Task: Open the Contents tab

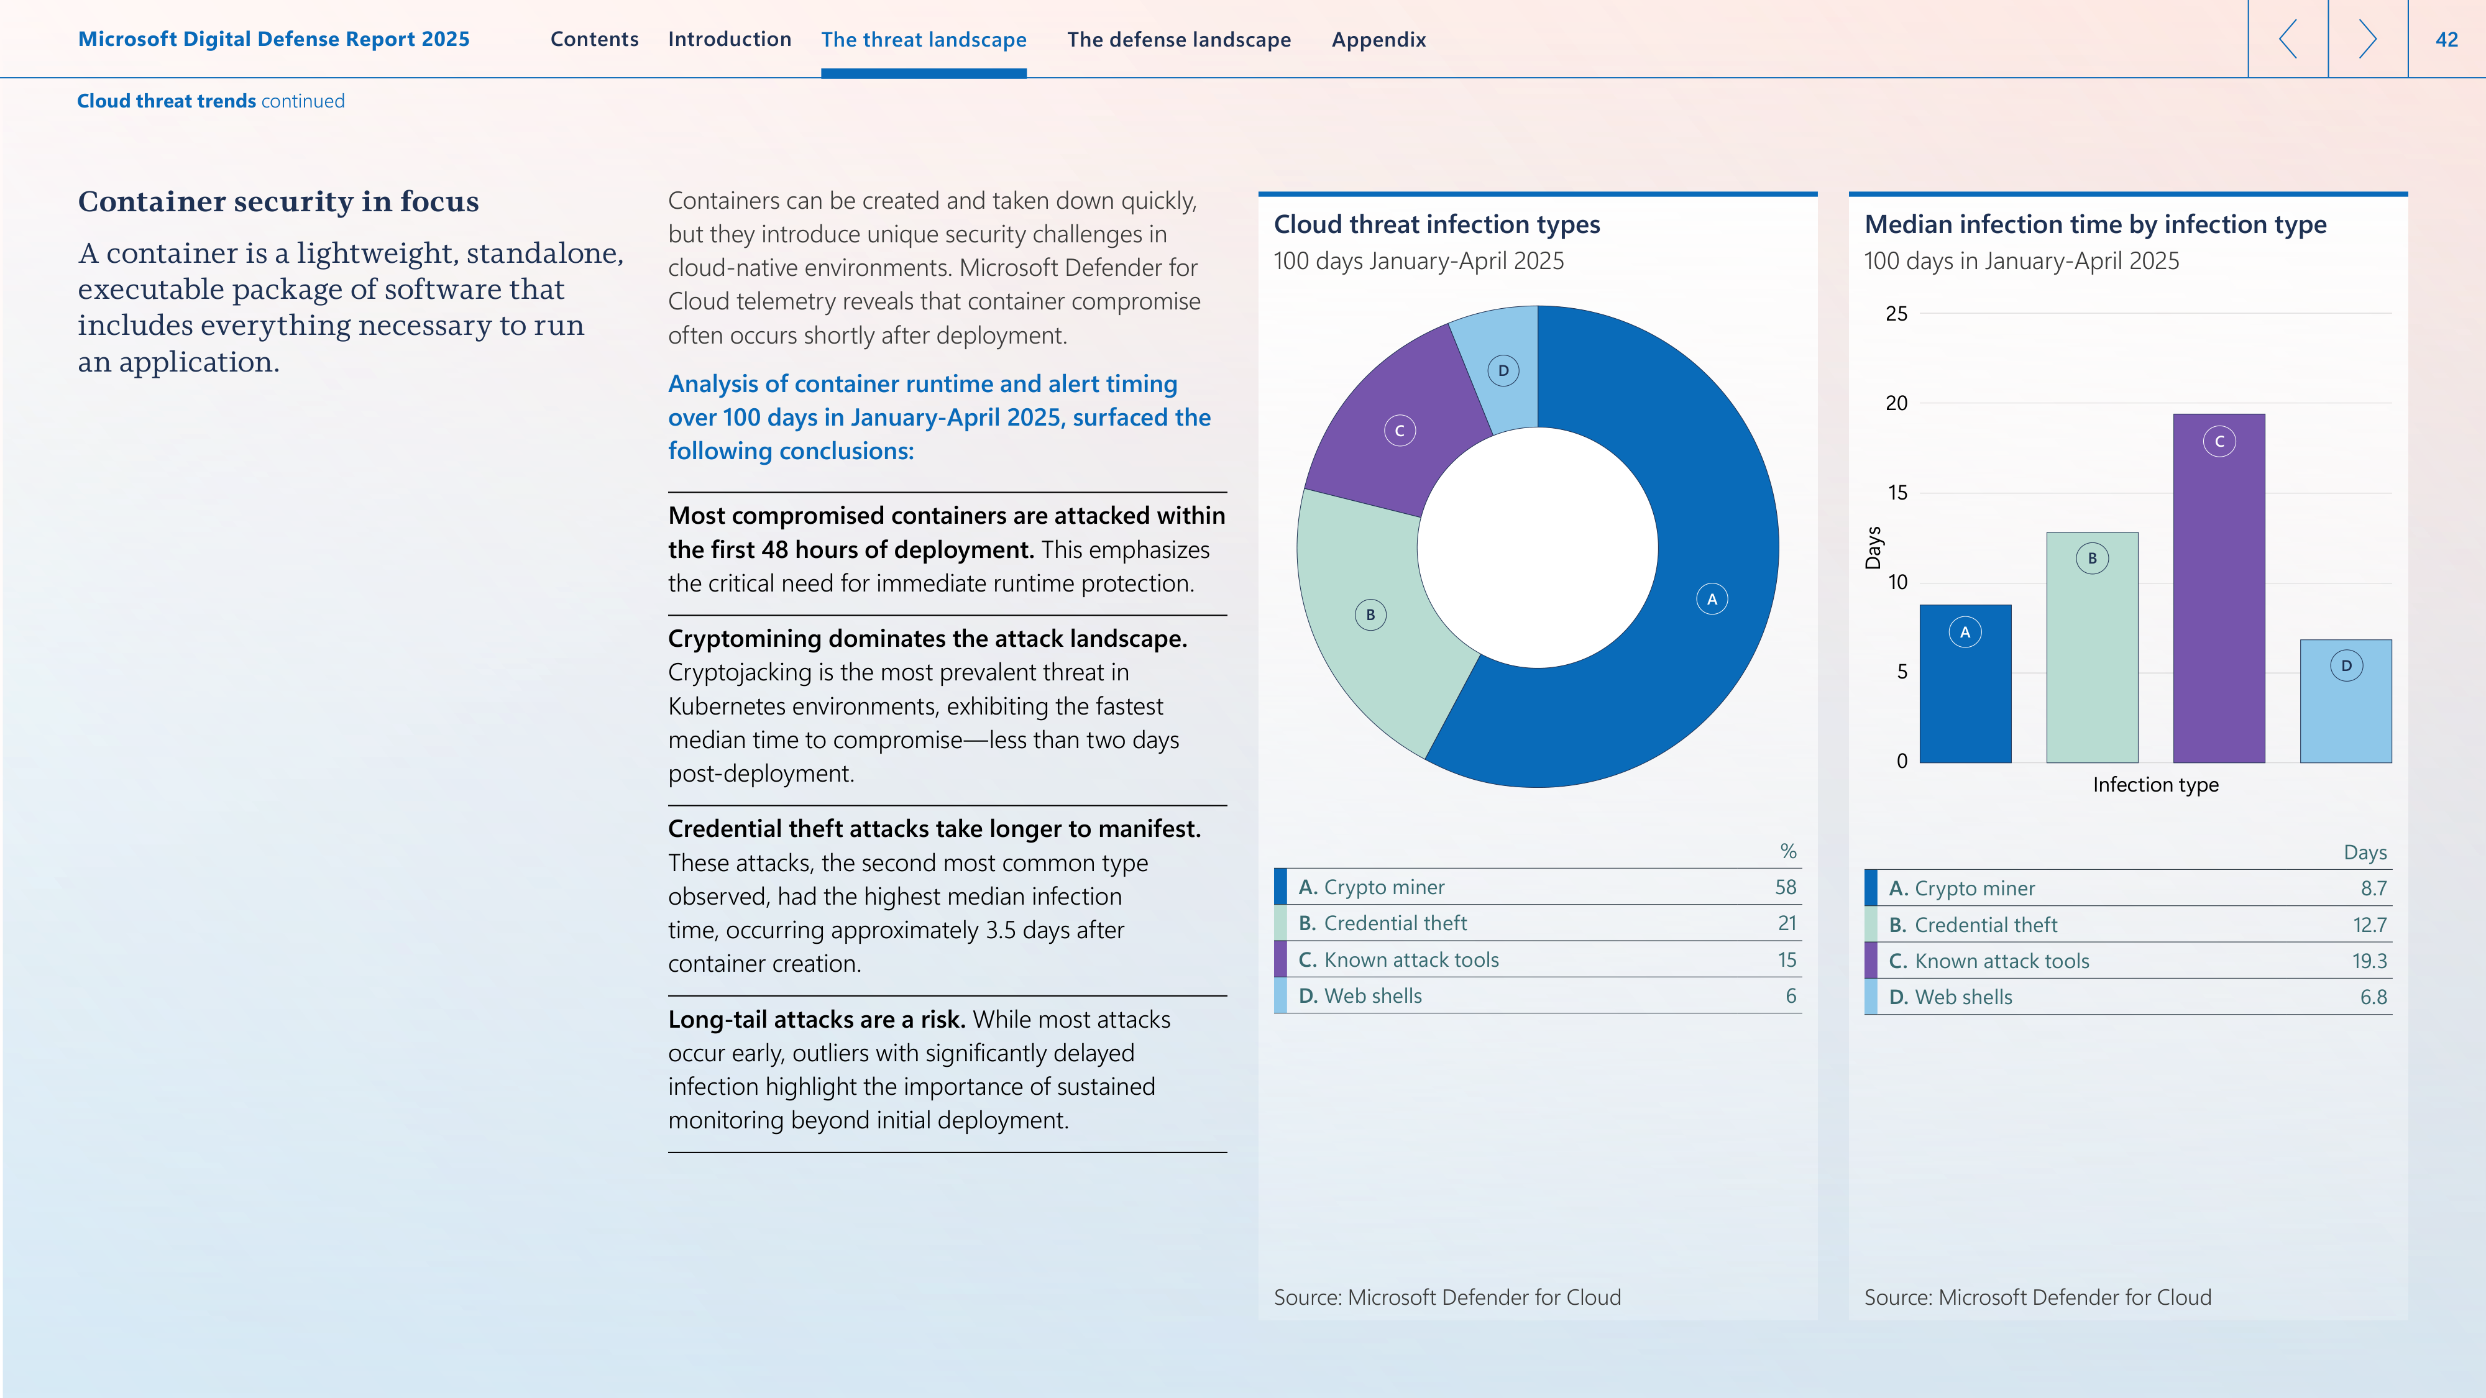Action: point(595,40)
